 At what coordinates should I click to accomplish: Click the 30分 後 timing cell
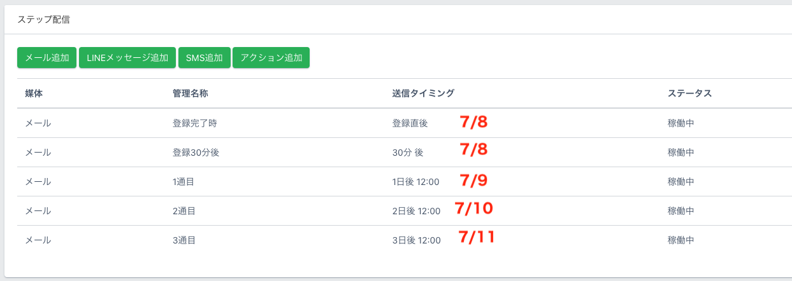[x=408, y=153]
